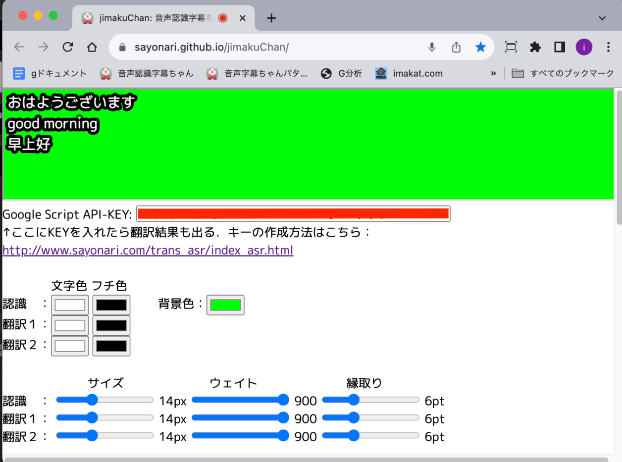The width and height of the screenshot is (622, 462).
Task: Open the 認識 black フチ色 color swatch
Action: pos(111,305)
